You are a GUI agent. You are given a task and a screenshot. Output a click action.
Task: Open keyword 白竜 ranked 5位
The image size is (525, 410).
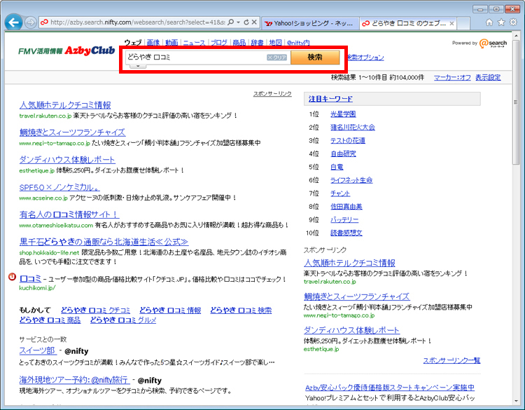[337, 167]
